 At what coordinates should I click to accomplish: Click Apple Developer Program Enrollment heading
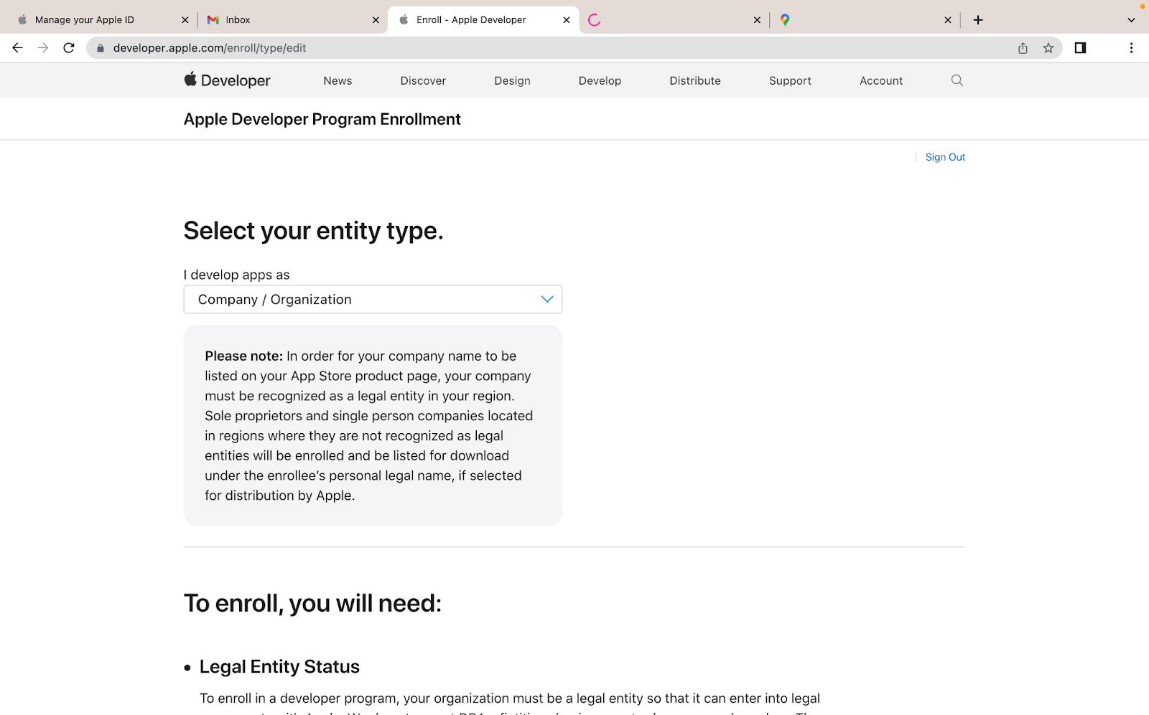pos(322,119)
